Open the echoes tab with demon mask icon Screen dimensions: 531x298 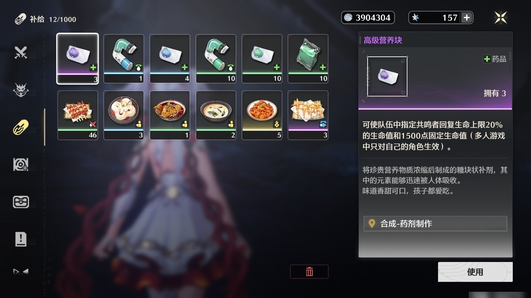pos(21,89)
